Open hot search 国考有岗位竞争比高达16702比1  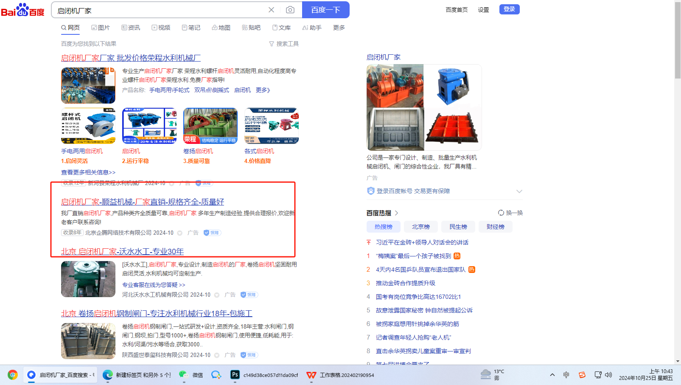pos(418,297)
